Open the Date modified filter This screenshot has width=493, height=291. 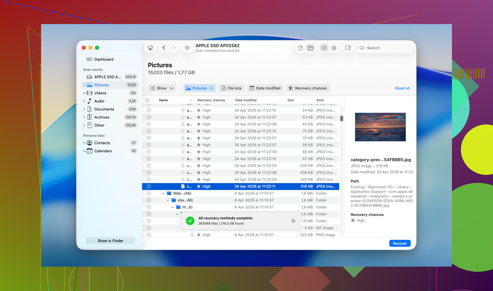click(x=265, y=88)
